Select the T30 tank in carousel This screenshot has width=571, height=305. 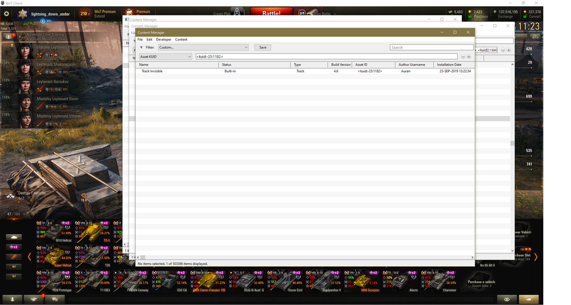point(93,256)
